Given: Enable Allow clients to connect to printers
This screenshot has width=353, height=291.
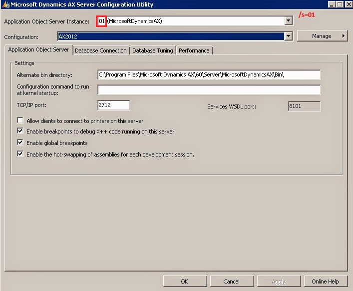Looking at the screenshot, I should point(20,120).
